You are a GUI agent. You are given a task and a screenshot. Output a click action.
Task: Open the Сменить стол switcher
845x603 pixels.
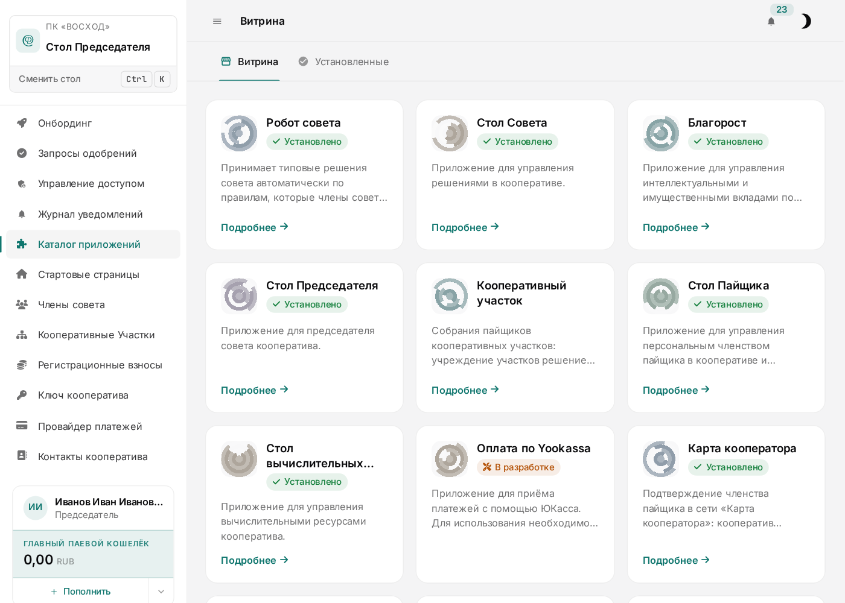[x=94, y=79]
